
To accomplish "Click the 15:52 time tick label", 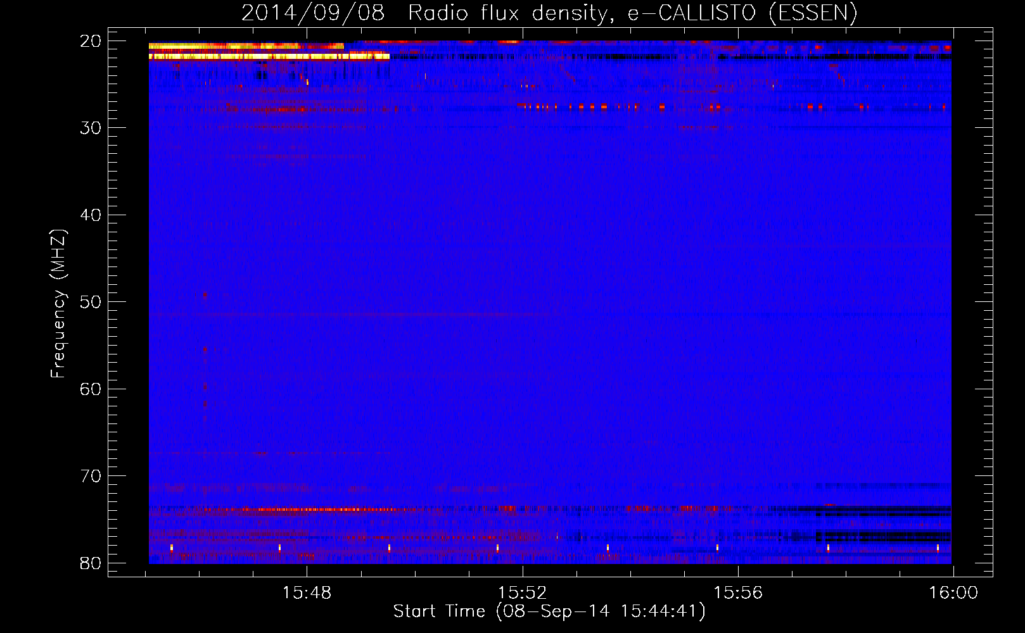I will (522, 593).
